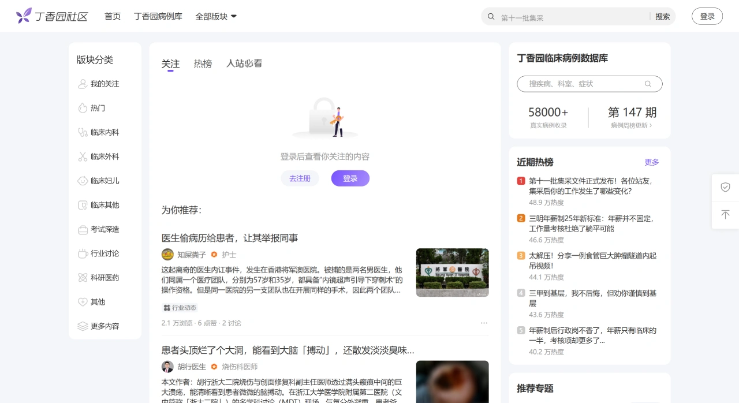Click the 行业动态 tag
Viewport: 739px width, 403px height.
click(180, 308)
